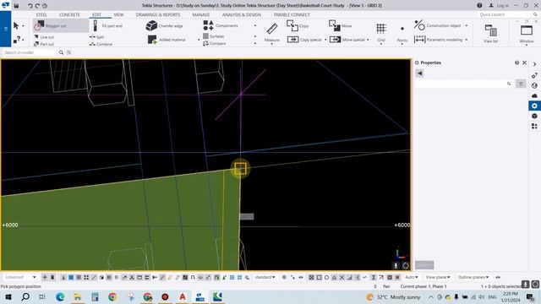This screenshot has height=304, width=541.
Task: Open the MANAGE ribbon tab
Action: click(201, 15)
